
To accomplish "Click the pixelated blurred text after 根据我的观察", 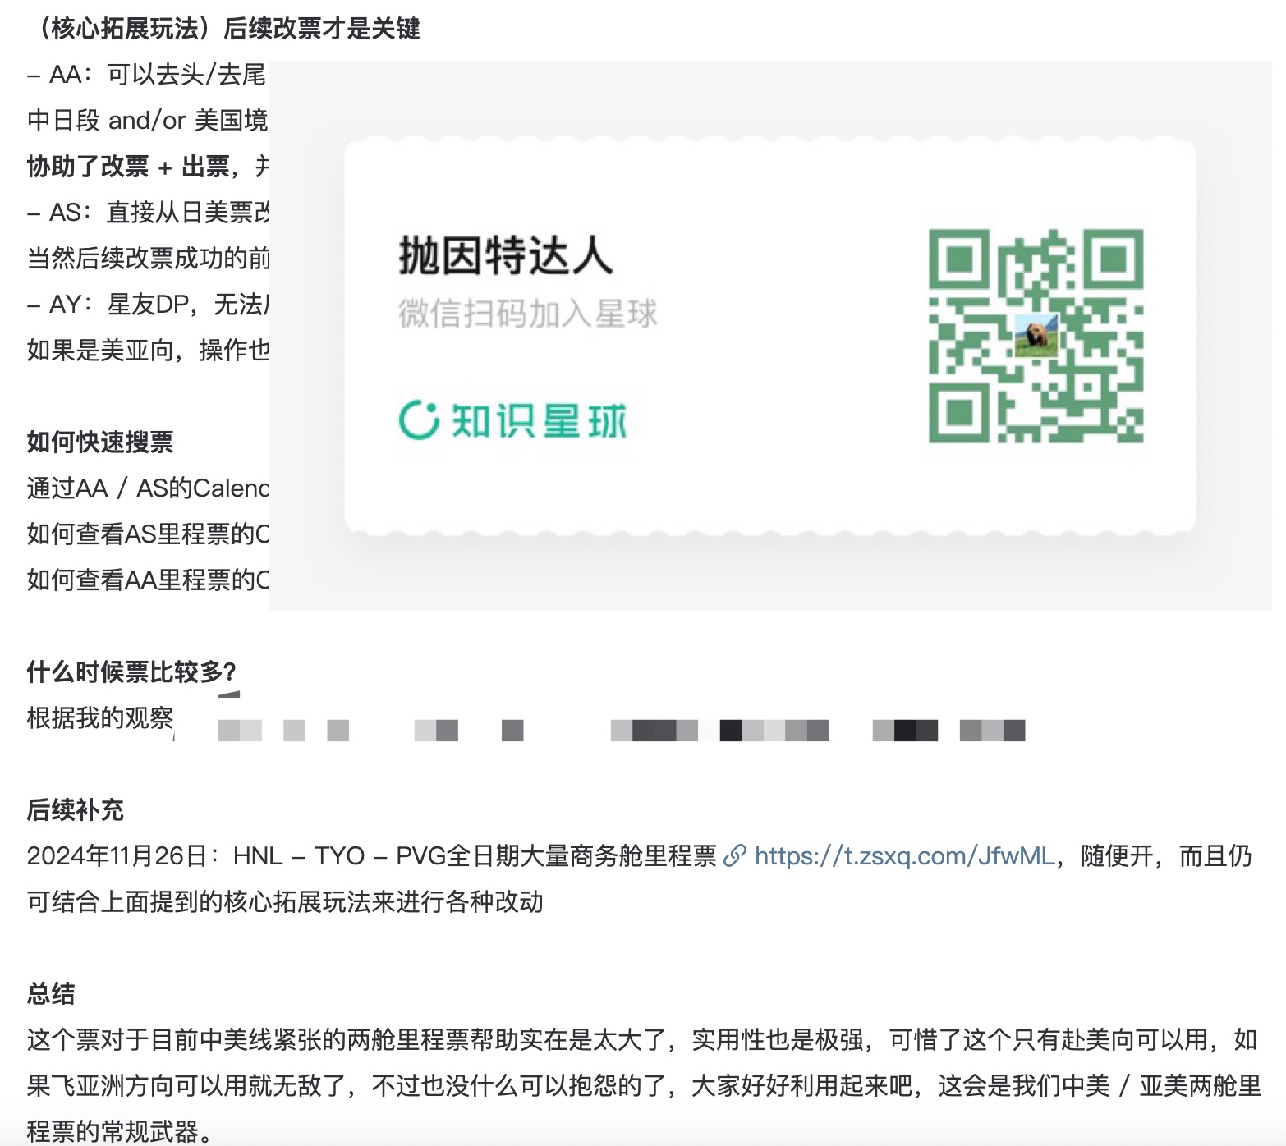I will (622, 730).
